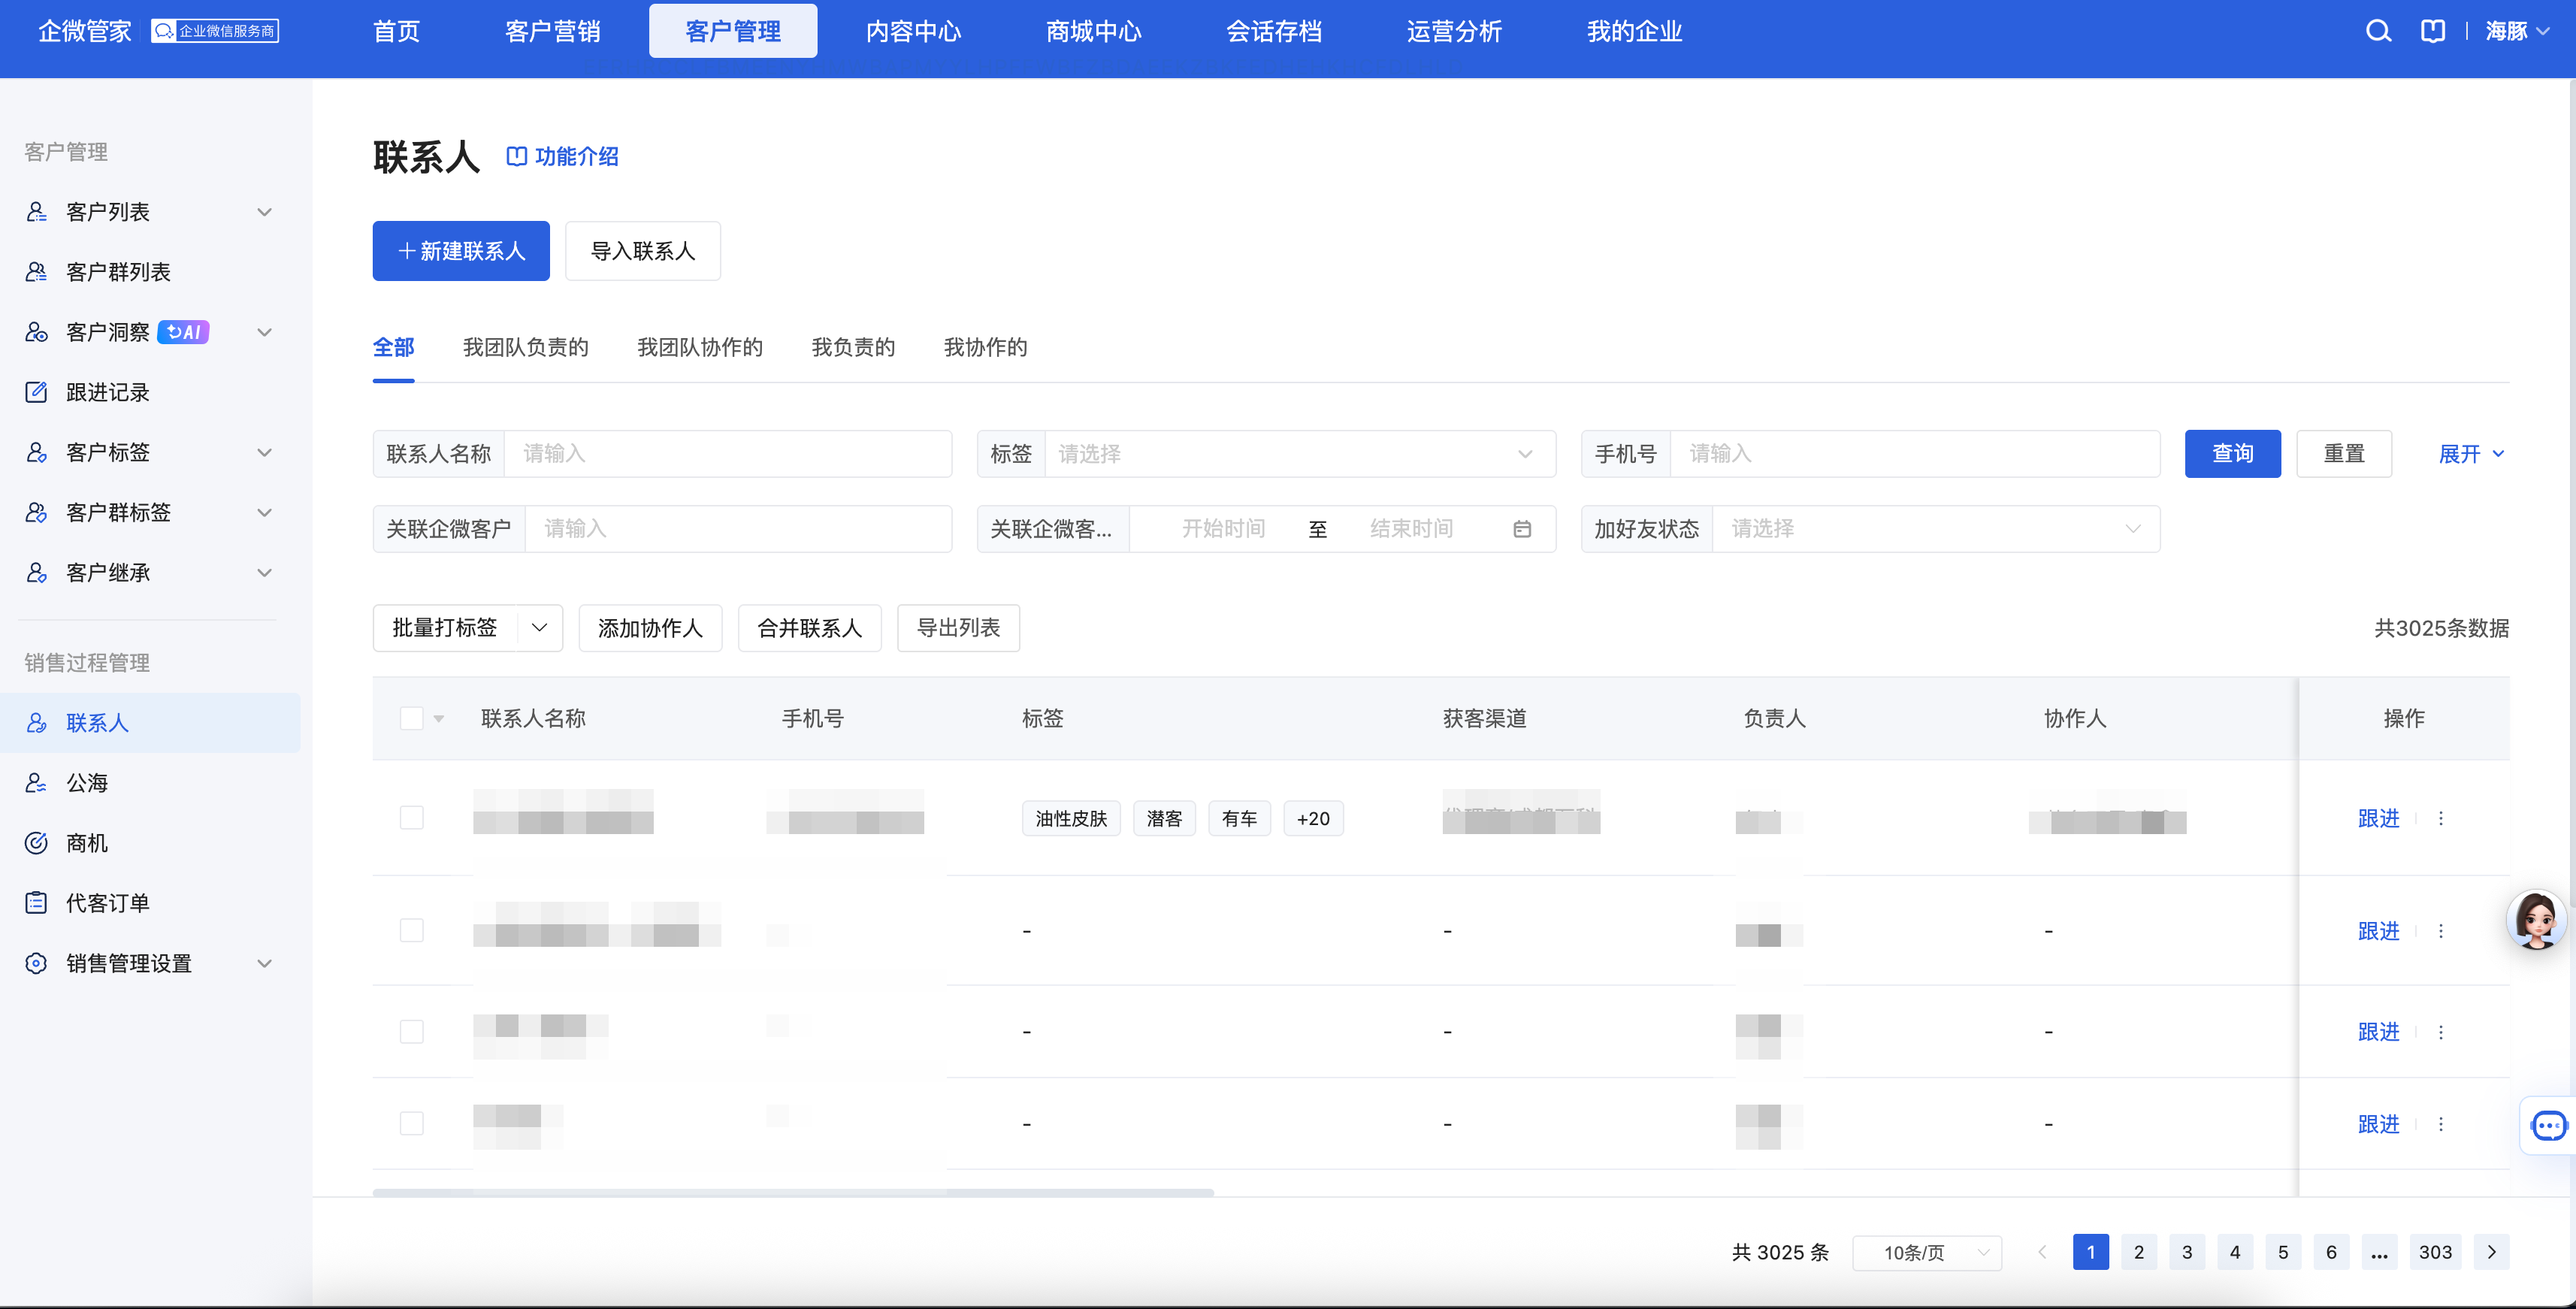Toggle the select-all header checkbox
Viewport: 2576px width, 1309px height.
(411, 718)
